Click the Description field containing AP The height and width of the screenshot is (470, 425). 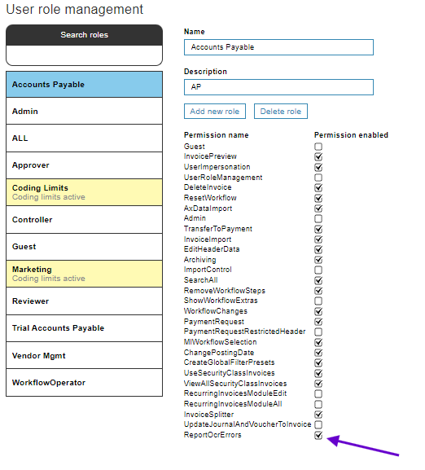tap(278, 87)
